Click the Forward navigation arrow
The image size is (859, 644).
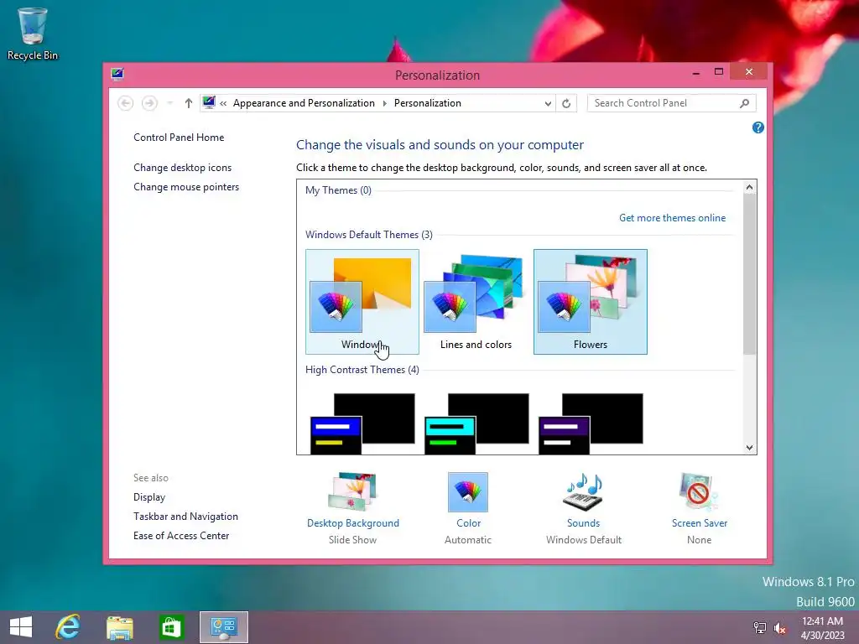[149, 103]
